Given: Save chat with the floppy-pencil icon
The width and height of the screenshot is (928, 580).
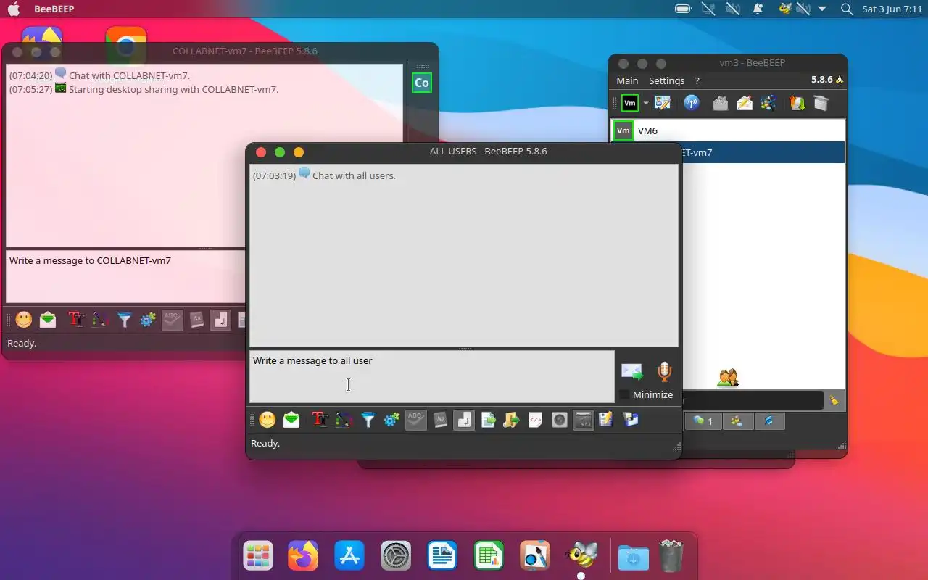Looking at the screenshot, I should (x=606, y=420).
